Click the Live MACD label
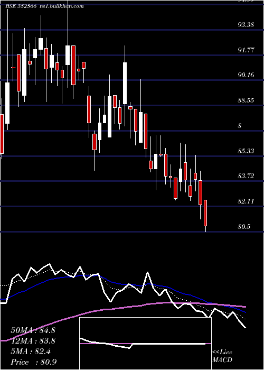Screen dimensions: 264x370 point(222,356)
